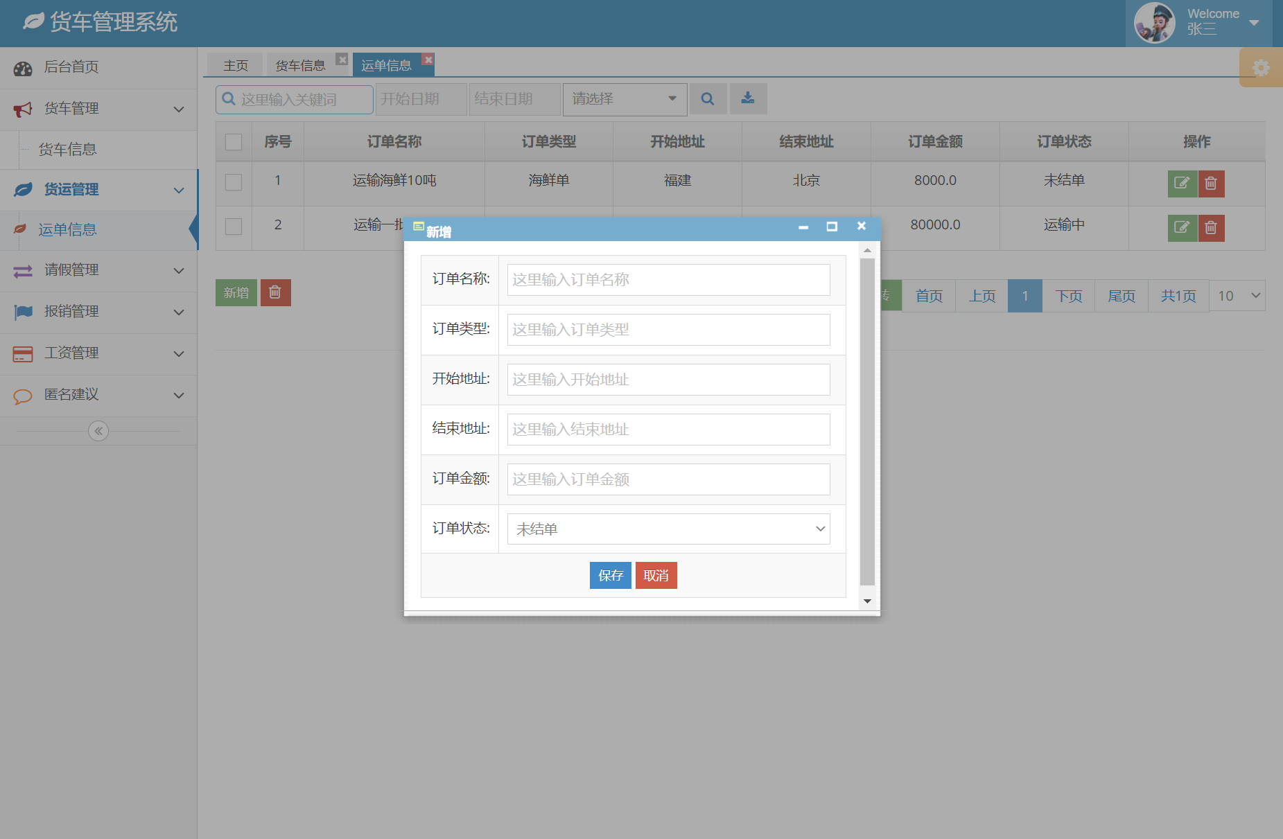Select the search magnifier icon

pyautogui.click(x=708, y=98)
